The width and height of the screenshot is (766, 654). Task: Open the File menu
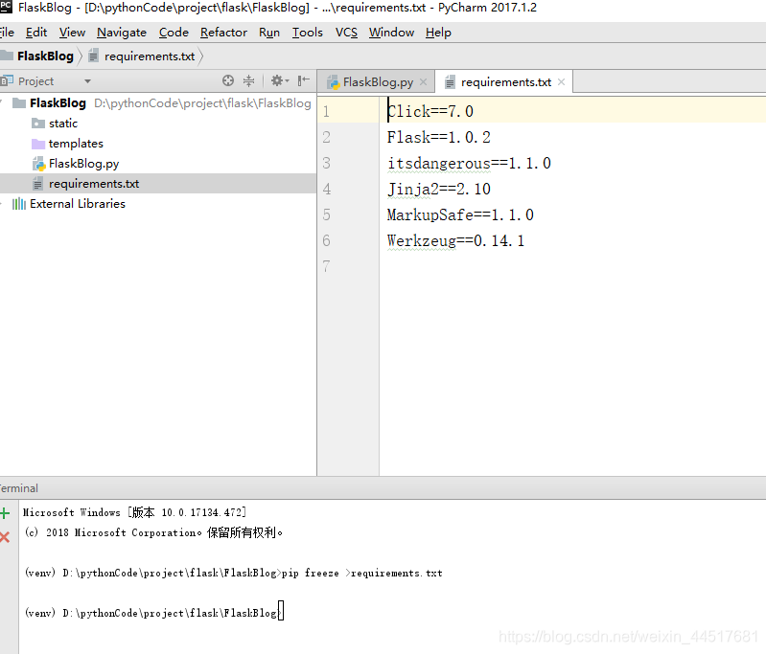[7, 33]
